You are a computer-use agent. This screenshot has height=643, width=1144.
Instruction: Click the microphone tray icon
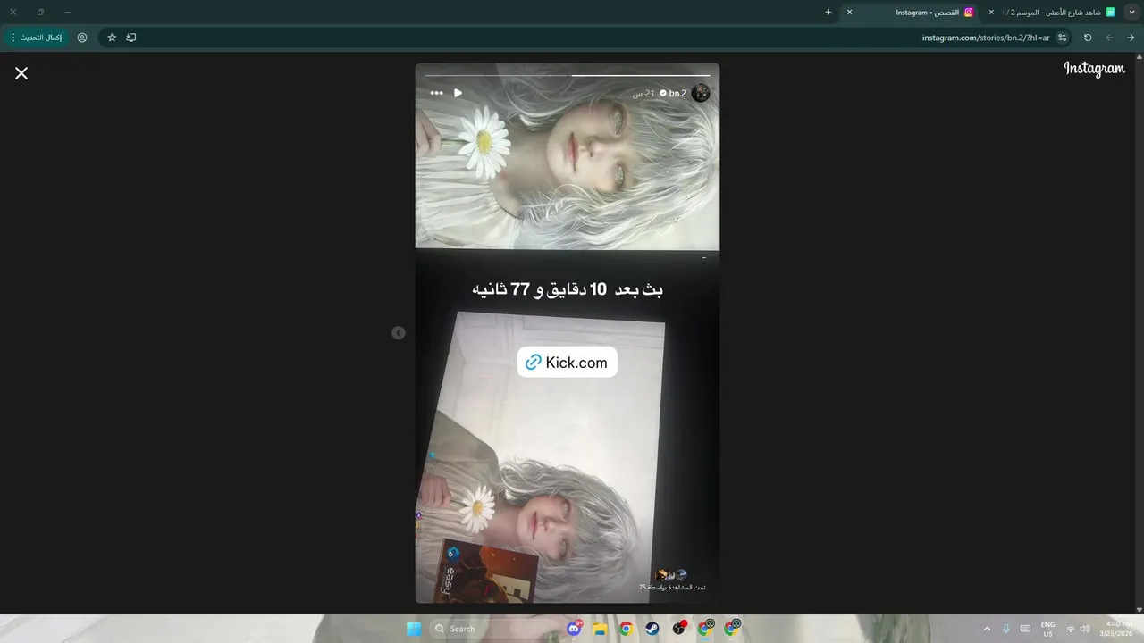(1006, 629)
